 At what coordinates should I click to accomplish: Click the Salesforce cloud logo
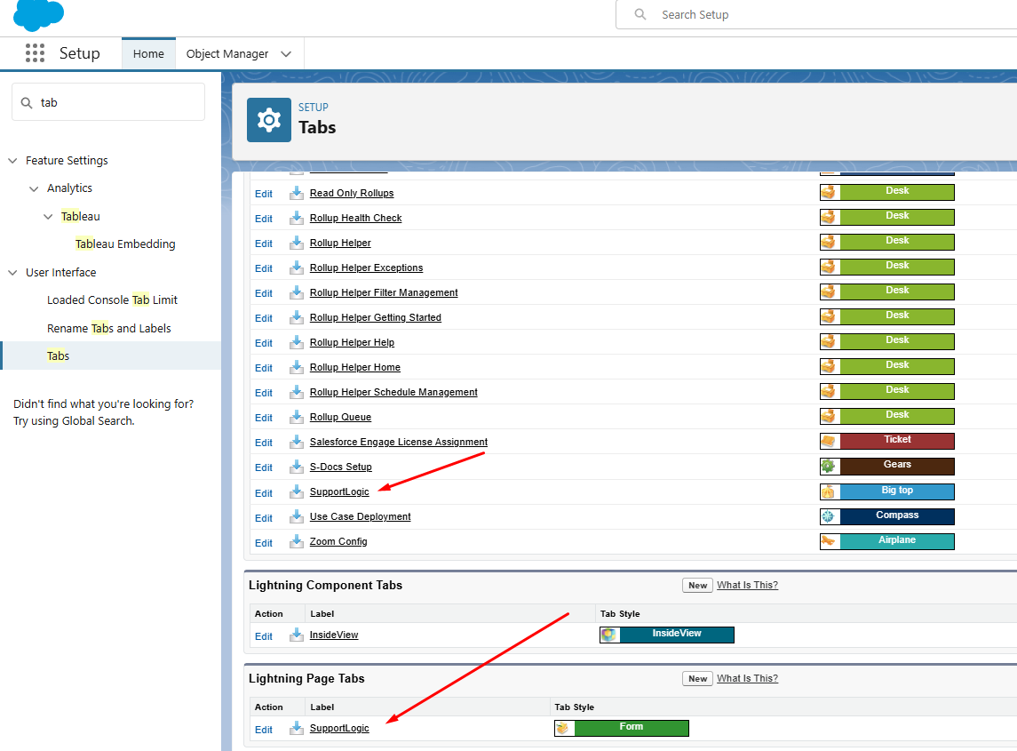[x=38, y=14]
